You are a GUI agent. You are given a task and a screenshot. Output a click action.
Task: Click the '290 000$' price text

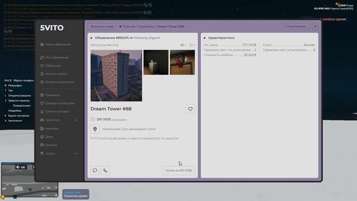pos(104,119)
